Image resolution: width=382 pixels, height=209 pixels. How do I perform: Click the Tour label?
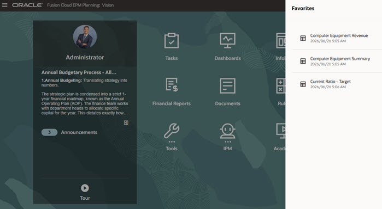click(x=85, y=198)
